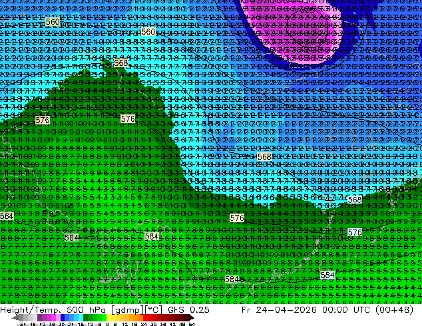
Task: Click the white-background "568" contour label
Action: tap(355, 200)
